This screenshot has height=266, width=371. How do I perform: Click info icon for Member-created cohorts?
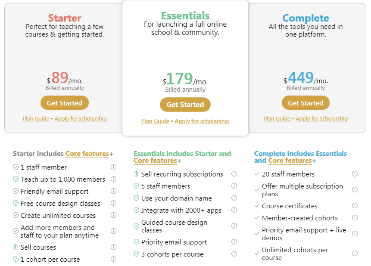coord(355,218)
